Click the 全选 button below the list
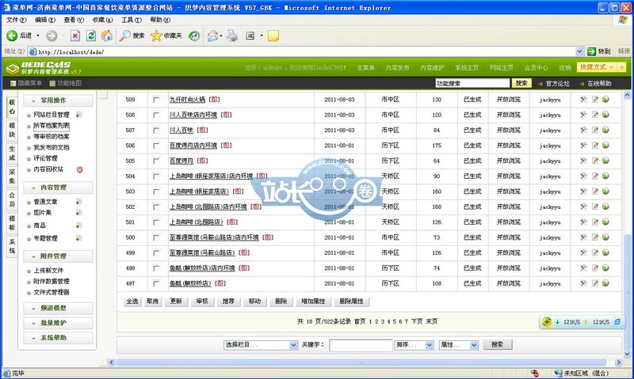 tap(132, 301)
